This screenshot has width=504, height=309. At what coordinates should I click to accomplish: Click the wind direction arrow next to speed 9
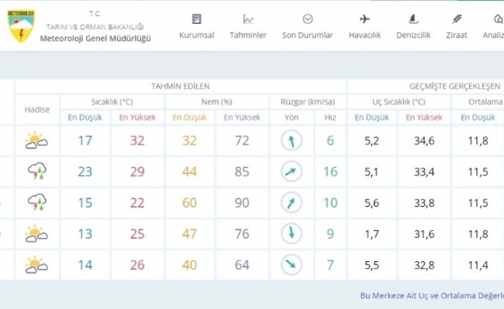(291, 233)
